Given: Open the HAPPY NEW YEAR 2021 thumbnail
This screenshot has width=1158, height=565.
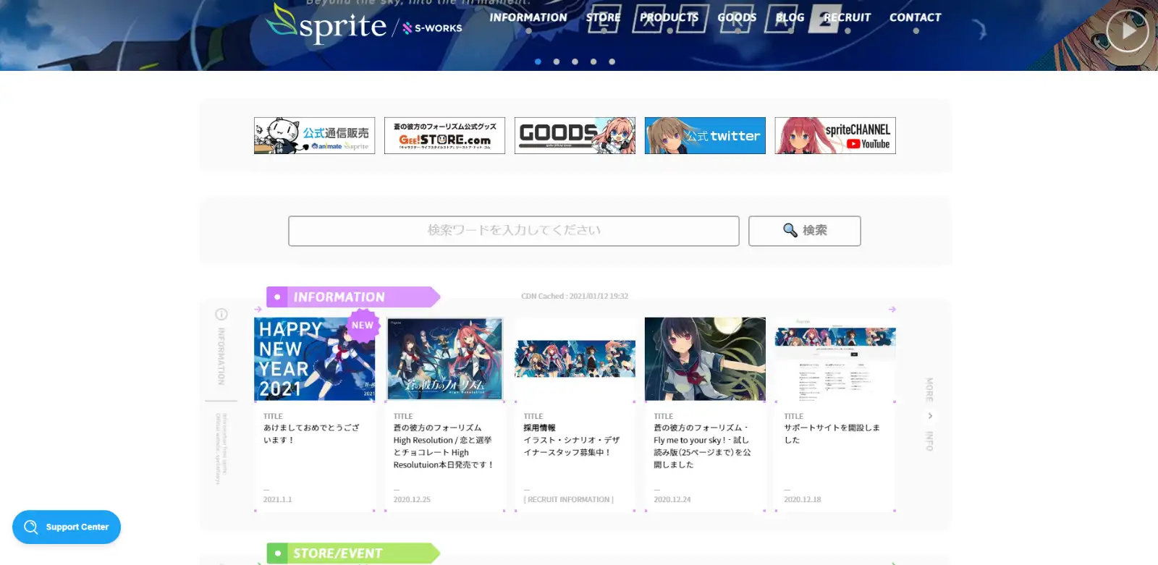Looking at the screenshot, I should point(315,359).
